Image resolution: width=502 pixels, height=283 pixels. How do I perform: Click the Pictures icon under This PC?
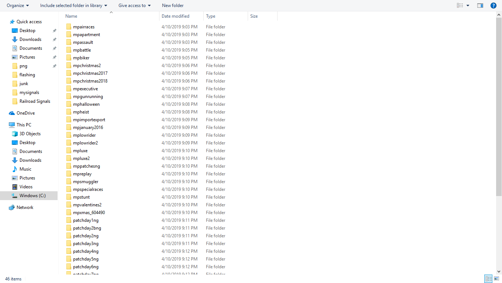15,178
